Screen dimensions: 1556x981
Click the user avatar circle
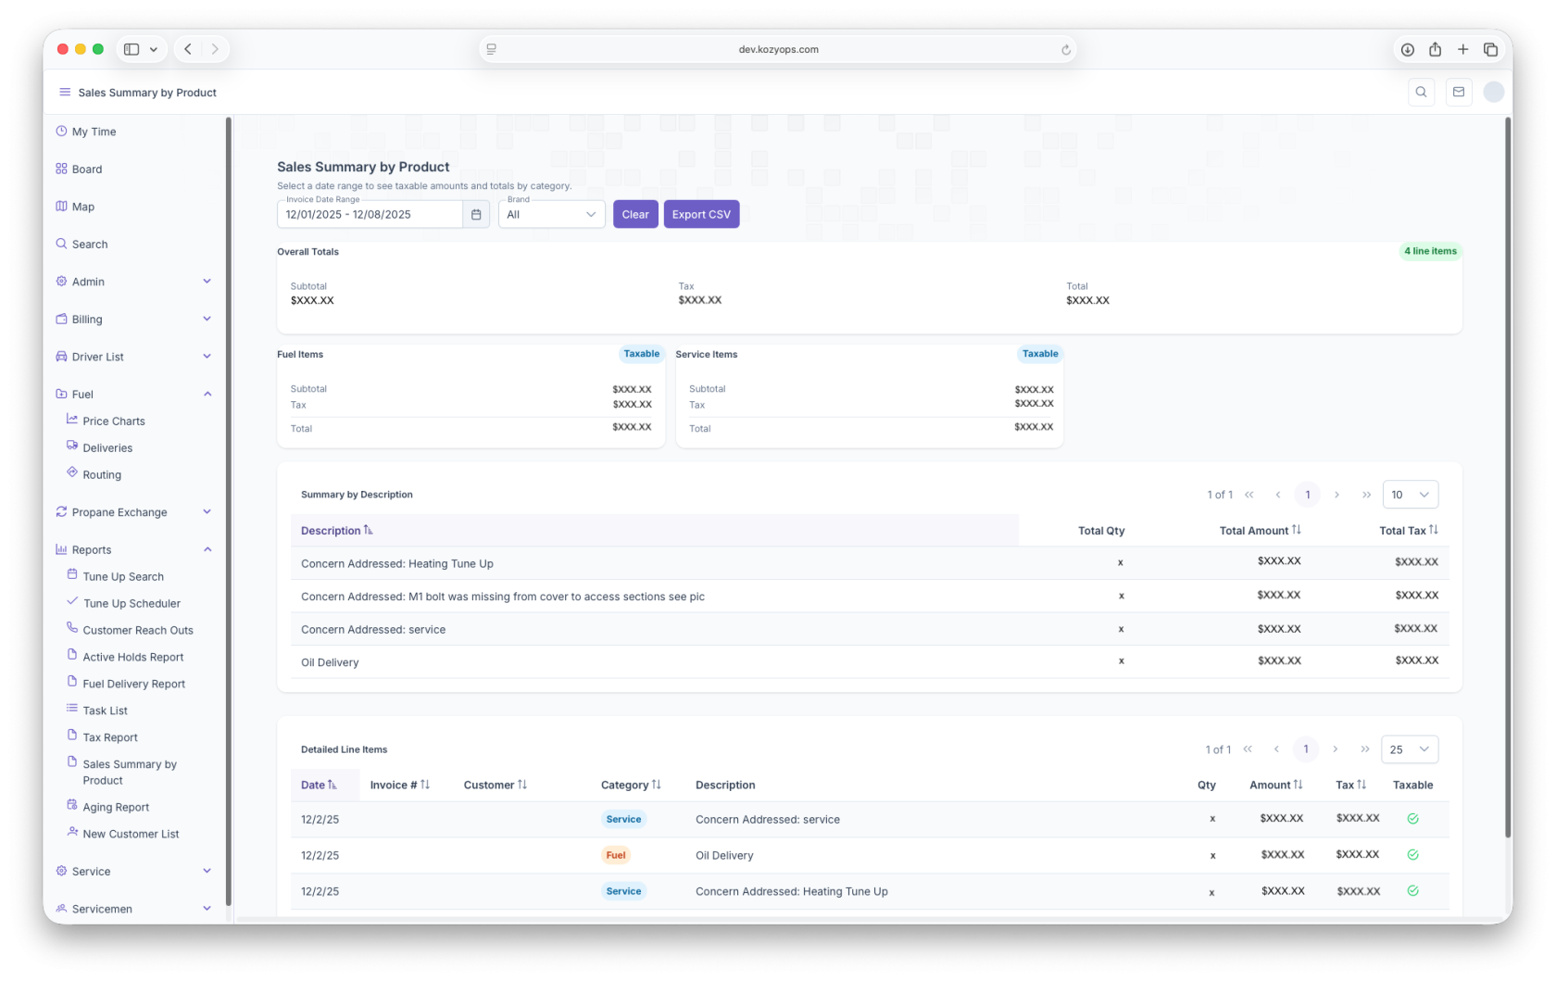(1493, 93)
